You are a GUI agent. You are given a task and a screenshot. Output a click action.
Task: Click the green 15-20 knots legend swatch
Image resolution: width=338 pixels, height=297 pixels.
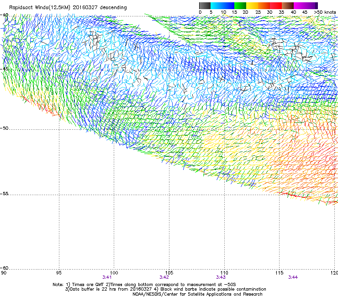240,5
